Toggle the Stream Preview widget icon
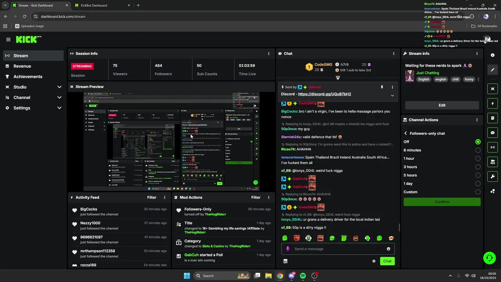 (493, 89)
